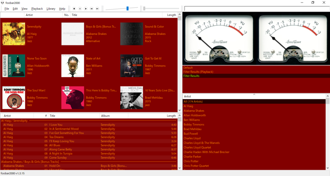The image size is (330, 176).
Task: Select This Here Is Bobby Timmons cover
Action: (x=73, y=98)
